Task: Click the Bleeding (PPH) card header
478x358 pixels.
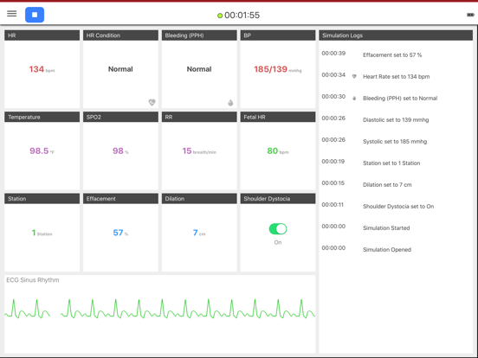Action: coord(199,35)
